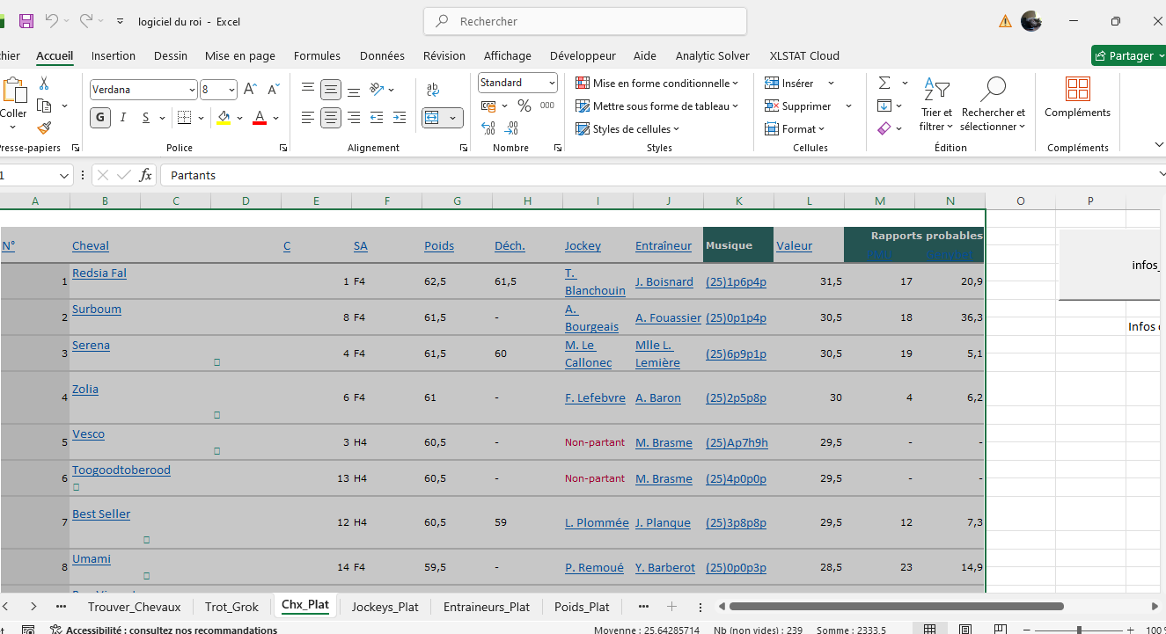Screen dimensions: 1166x634
Task: Click the yellow fill color swatch
Action: tap(224, 117)
